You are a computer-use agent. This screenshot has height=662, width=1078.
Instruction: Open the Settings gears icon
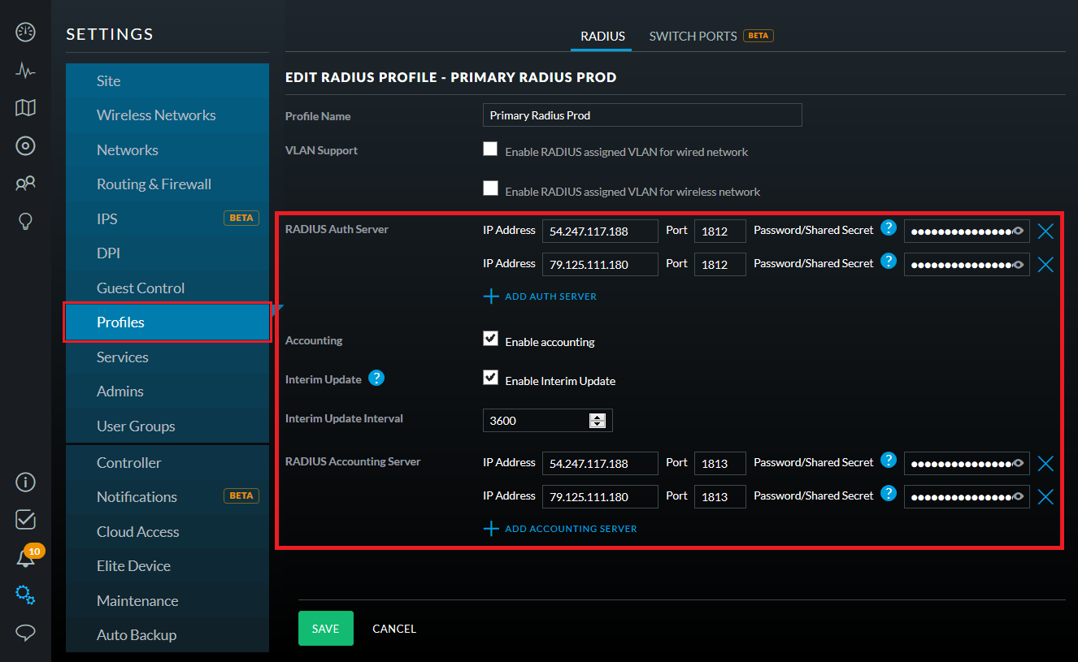point(25,595)
